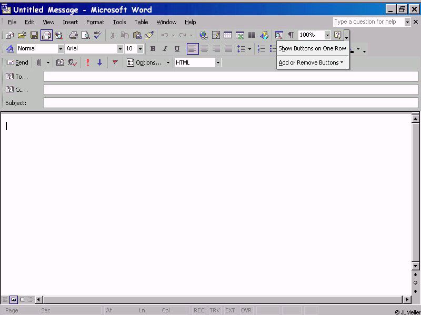
Task: Save the message with the floppy disk icon
Action: 34,35
